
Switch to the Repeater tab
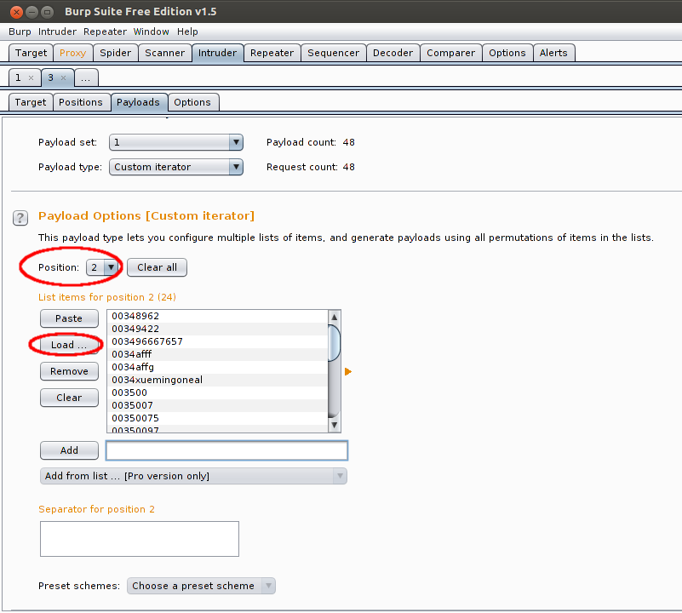[x=272, y=53]
